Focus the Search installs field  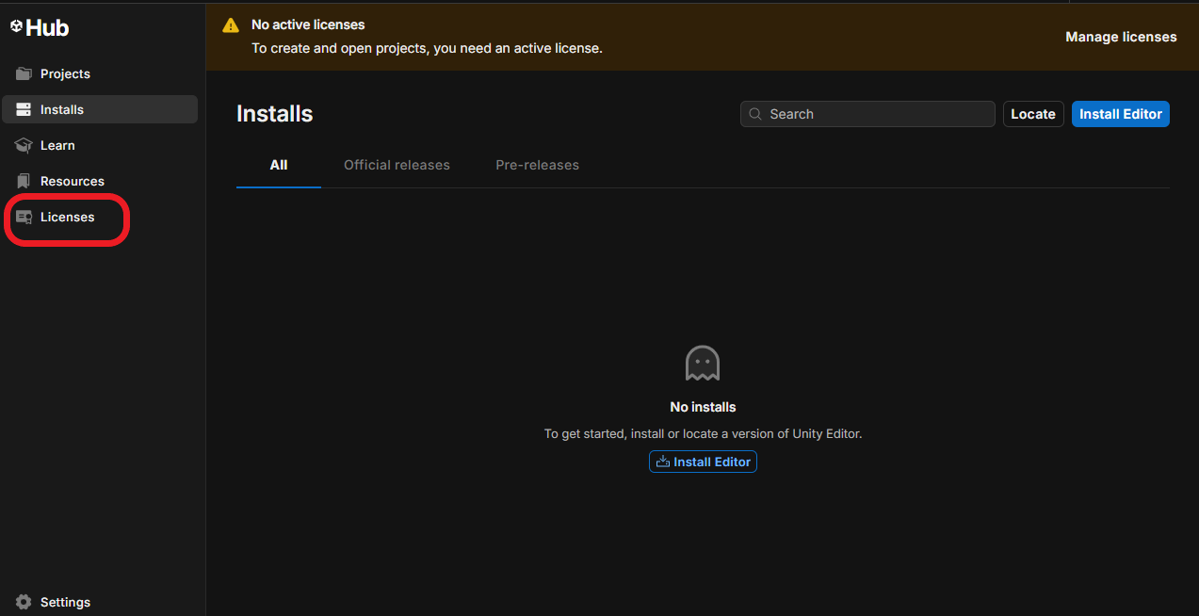[867, 114]
